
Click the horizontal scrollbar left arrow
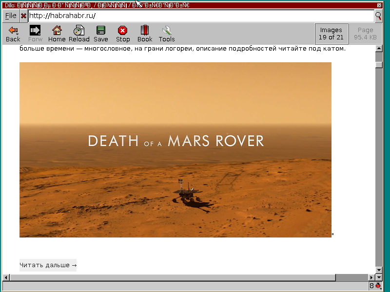point(6,277)
